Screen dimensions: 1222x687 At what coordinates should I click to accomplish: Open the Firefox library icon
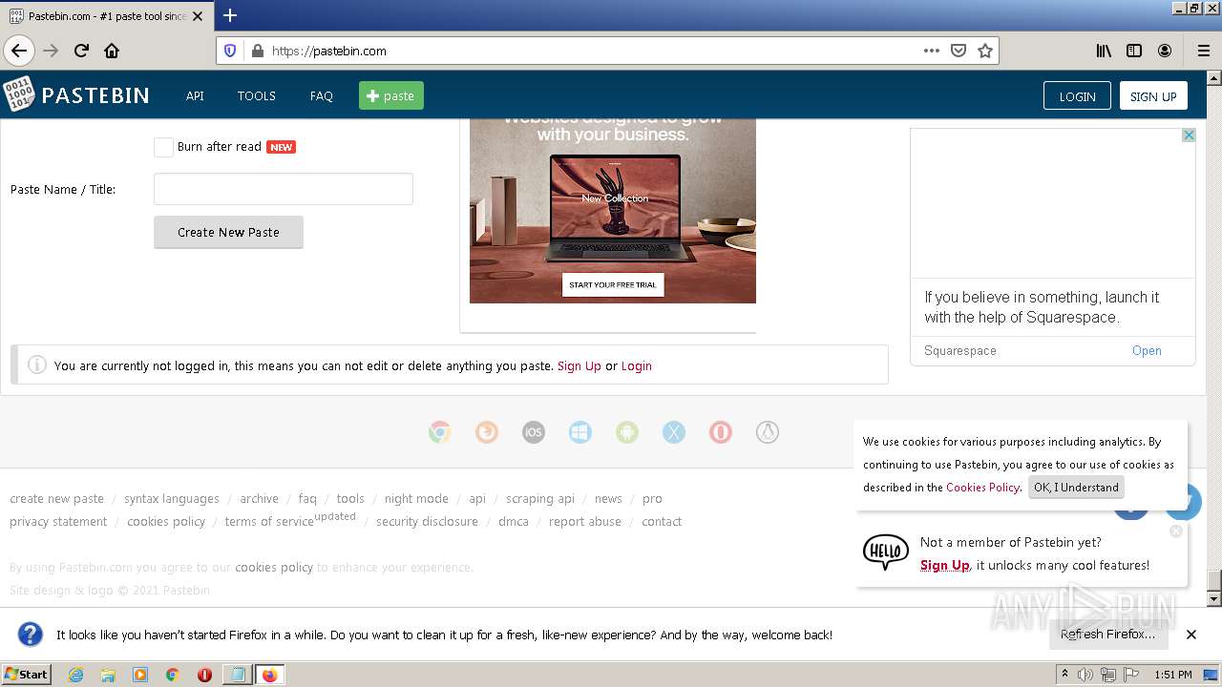click(1104, 51)
